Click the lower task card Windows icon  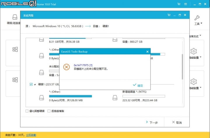pos(15,80)
